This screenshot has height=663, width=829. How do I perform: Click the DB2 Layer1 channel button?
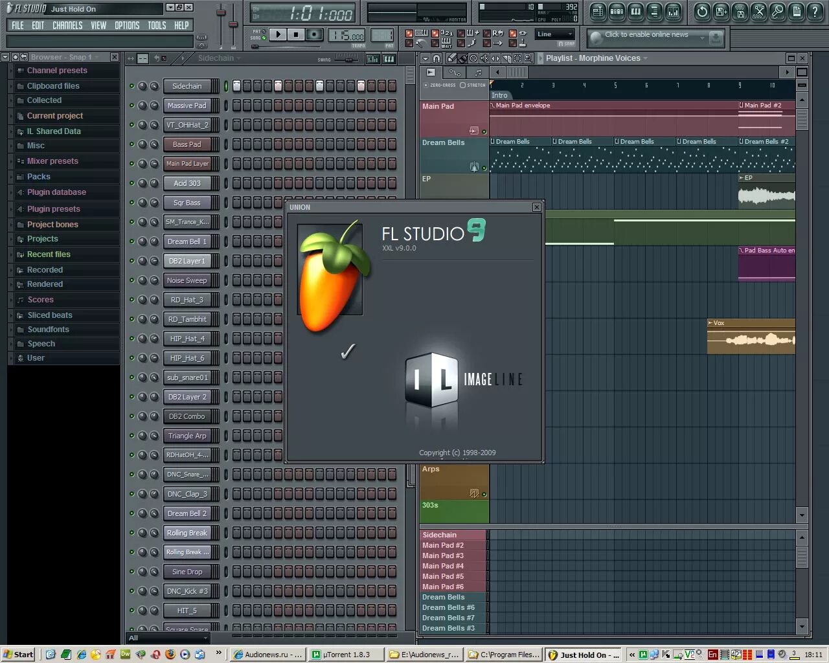[x=187, y=261]
